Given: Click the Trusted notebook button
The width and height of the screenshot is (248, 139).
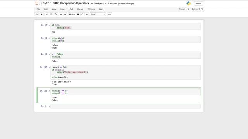Looking at the screenshot, I should (182, 9).
